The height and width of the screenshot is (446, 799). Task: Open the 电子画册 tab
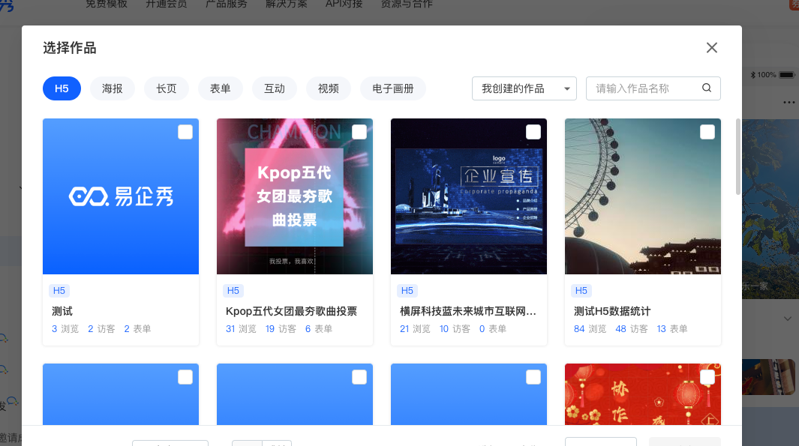[393, 88]
